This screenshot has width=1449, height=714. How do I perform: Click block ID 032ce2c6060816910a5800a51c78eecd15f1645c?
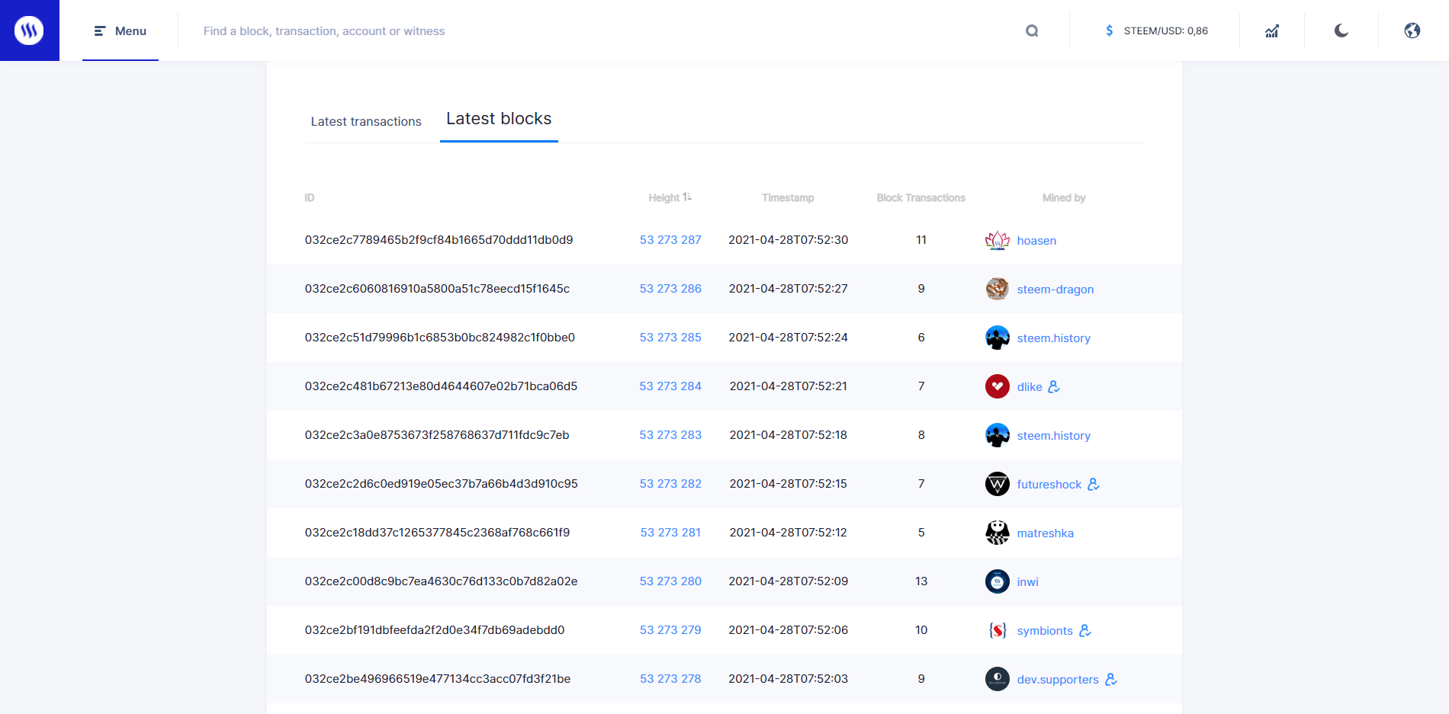point(437,289)
